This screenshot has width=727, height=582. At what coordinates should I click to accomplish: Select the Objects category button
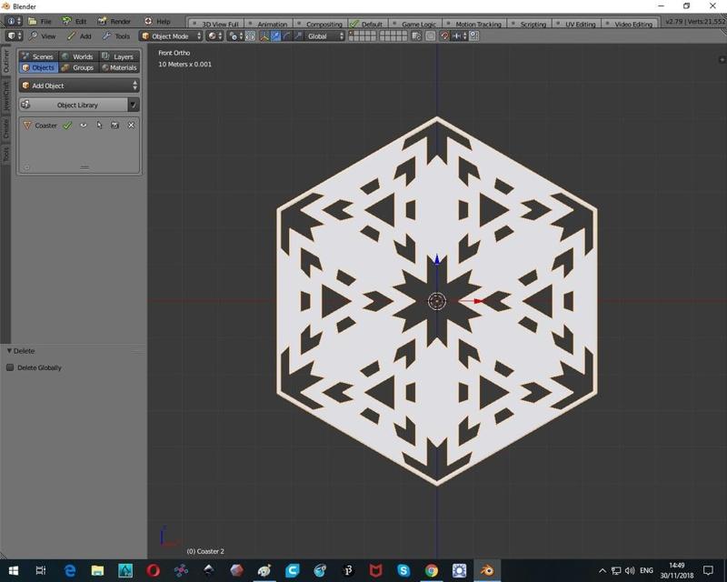38,67
